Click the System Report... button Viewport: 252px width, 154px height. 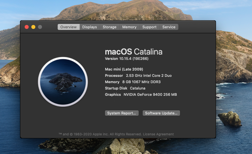pyautogui.click(x=122, y=113)
